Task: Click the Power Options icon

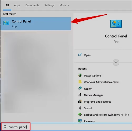Action: click(x=80, y=75)
